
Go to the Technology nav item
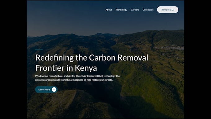tap(121, 10)
